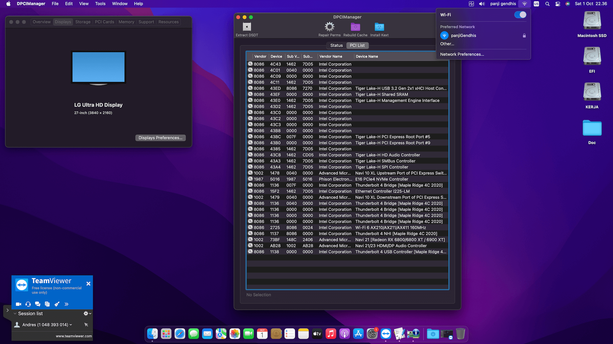Open the Overview tab in system info window
613x344 pixels.
click(x=42, y=22)
